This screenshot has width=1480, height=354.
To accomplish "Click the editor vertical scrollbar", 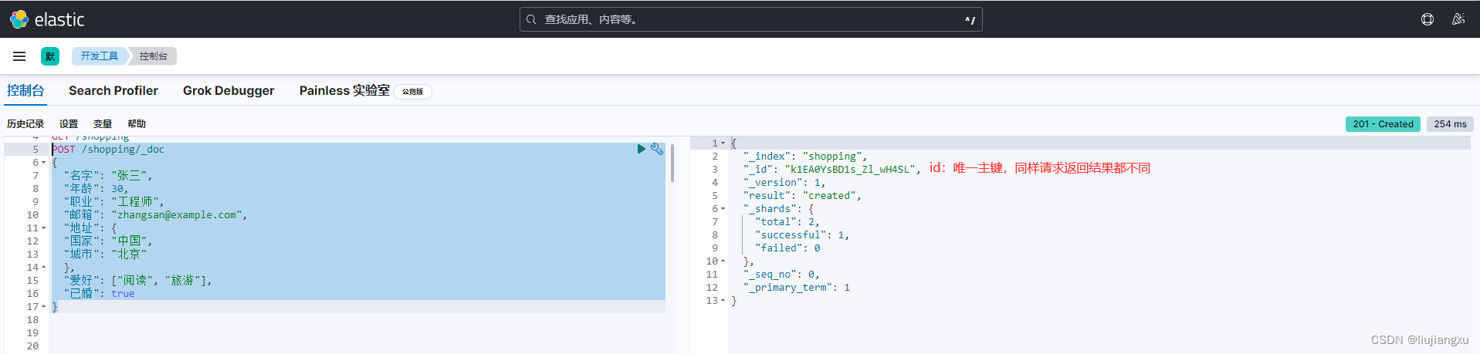I will 672,163.
